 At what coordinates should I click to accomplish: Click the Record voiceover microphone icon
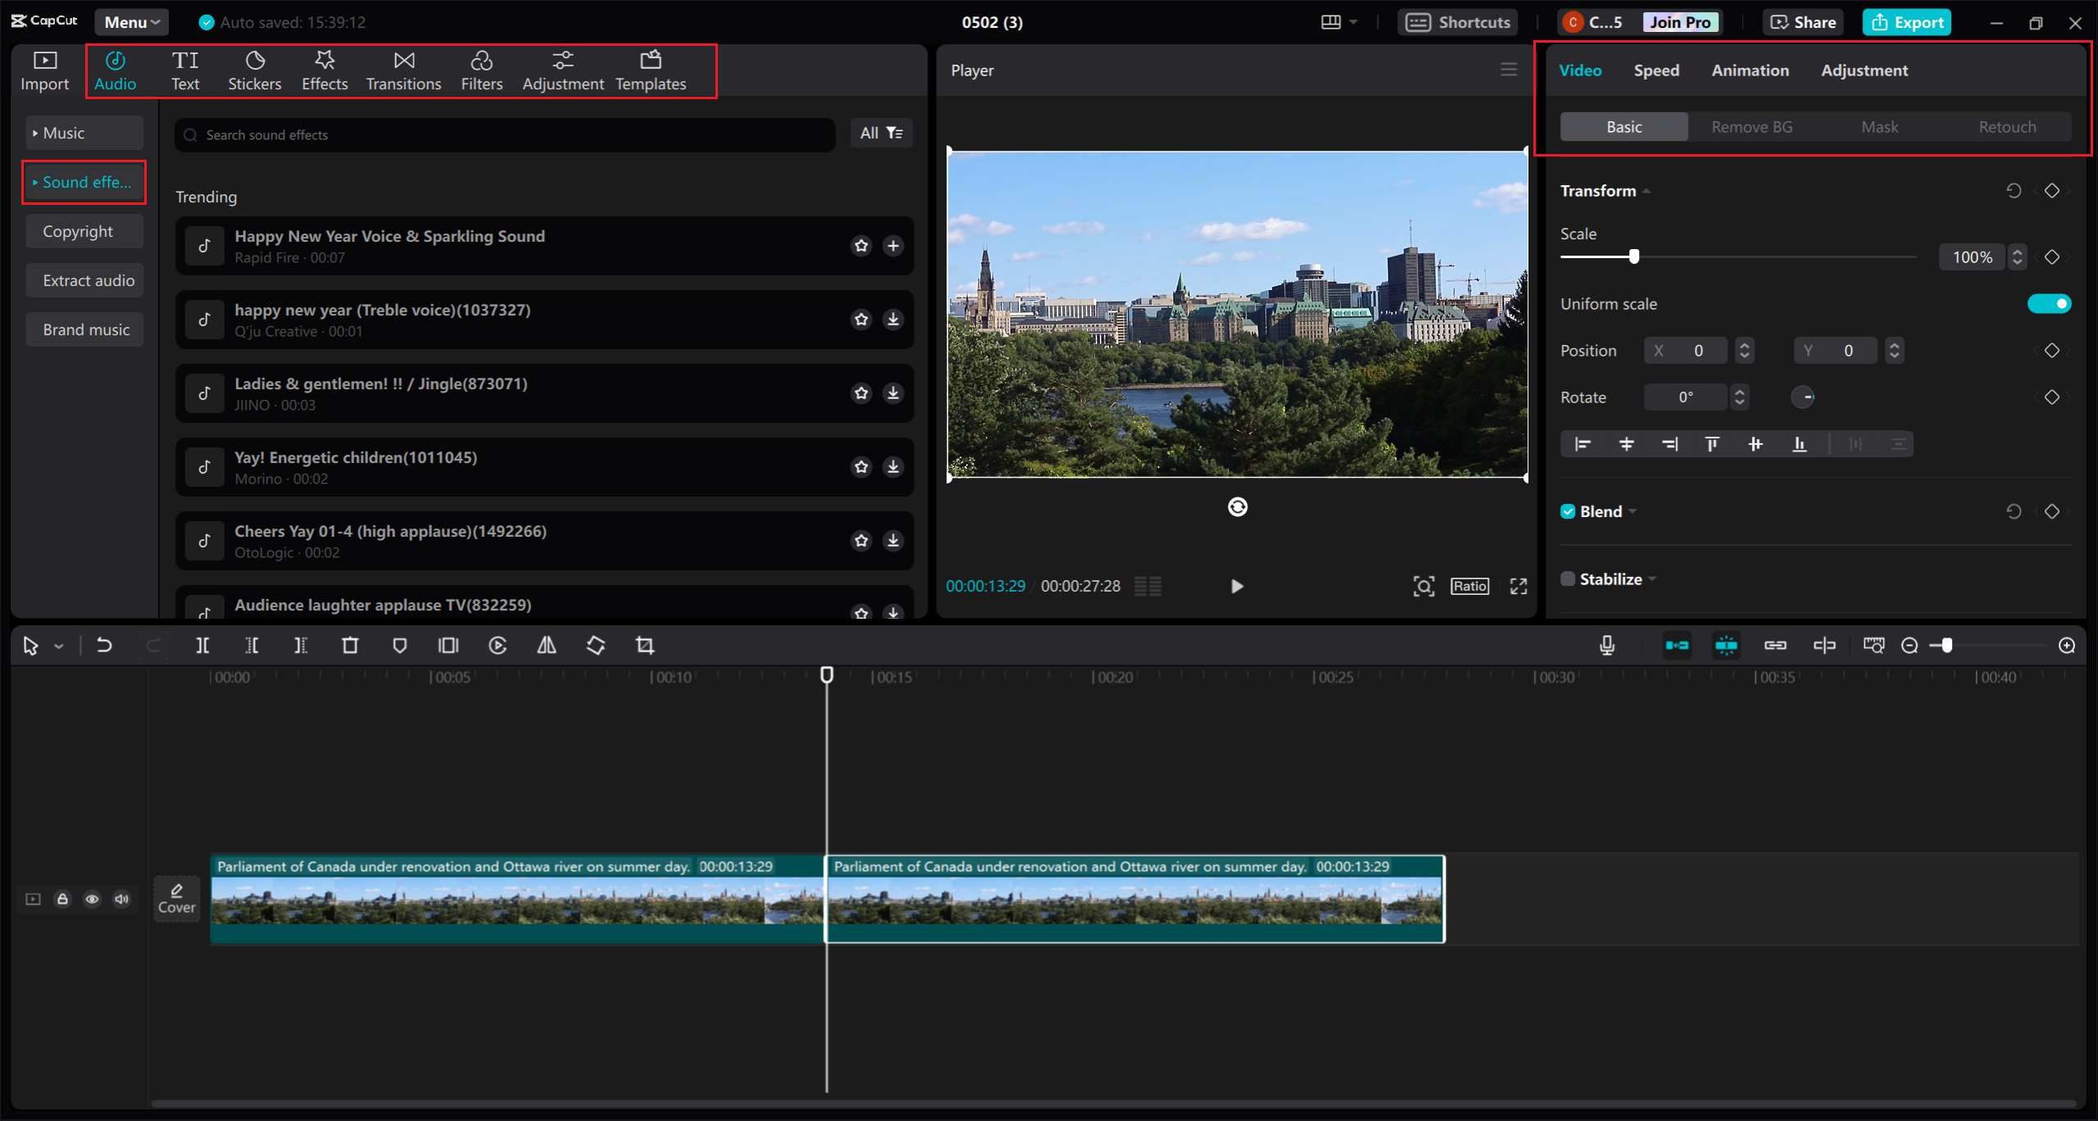[1606, 645]
